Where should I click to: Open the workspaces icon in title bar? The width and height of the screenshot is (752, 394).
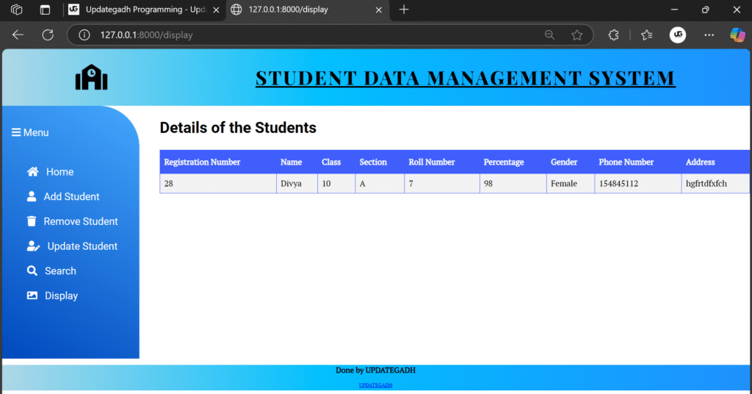(17, 10)
